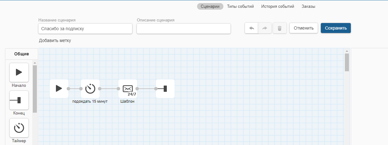Viewport: 388px width, 145px height.
Task: Click the Добавить метку link
Action: pyautogui.click(x=55, y=41)
